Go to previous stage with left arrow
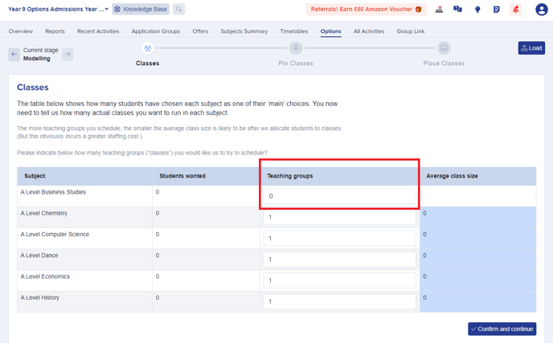553x343 pixels. (x=14, y=55)
